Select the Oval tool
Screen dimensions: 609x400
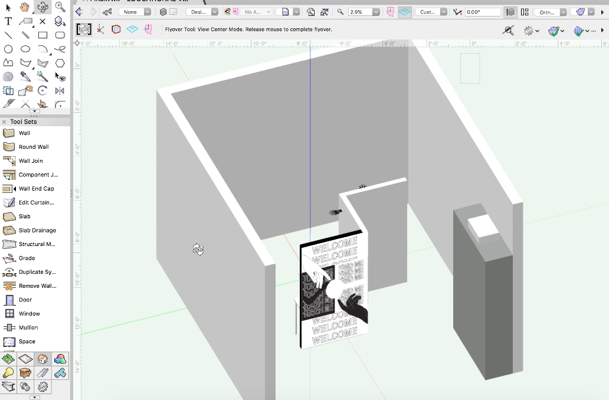[x=25, y=49]
